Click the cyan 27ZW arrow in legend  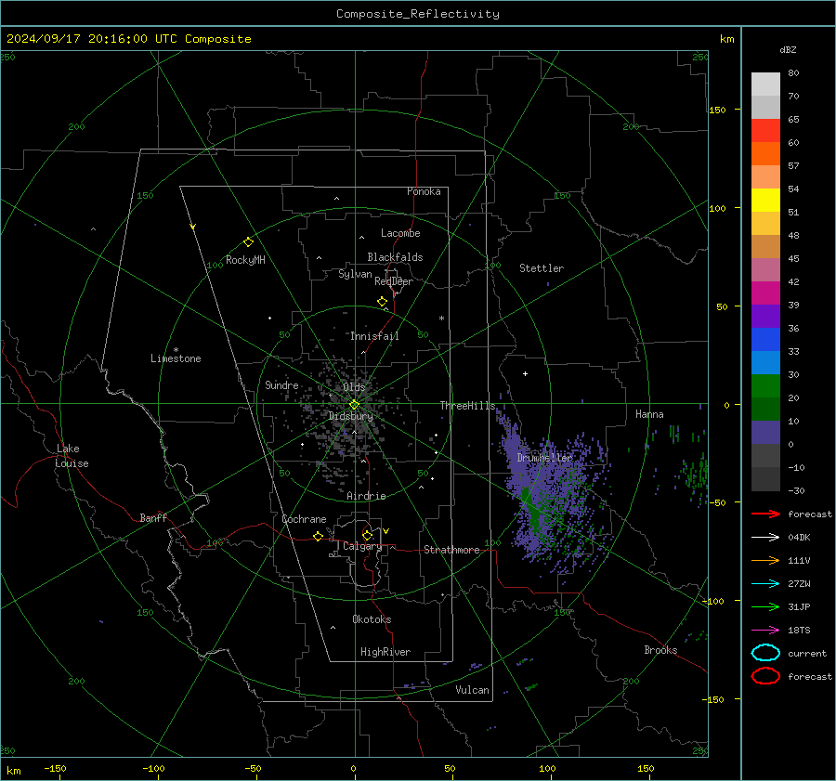[765, 584]
